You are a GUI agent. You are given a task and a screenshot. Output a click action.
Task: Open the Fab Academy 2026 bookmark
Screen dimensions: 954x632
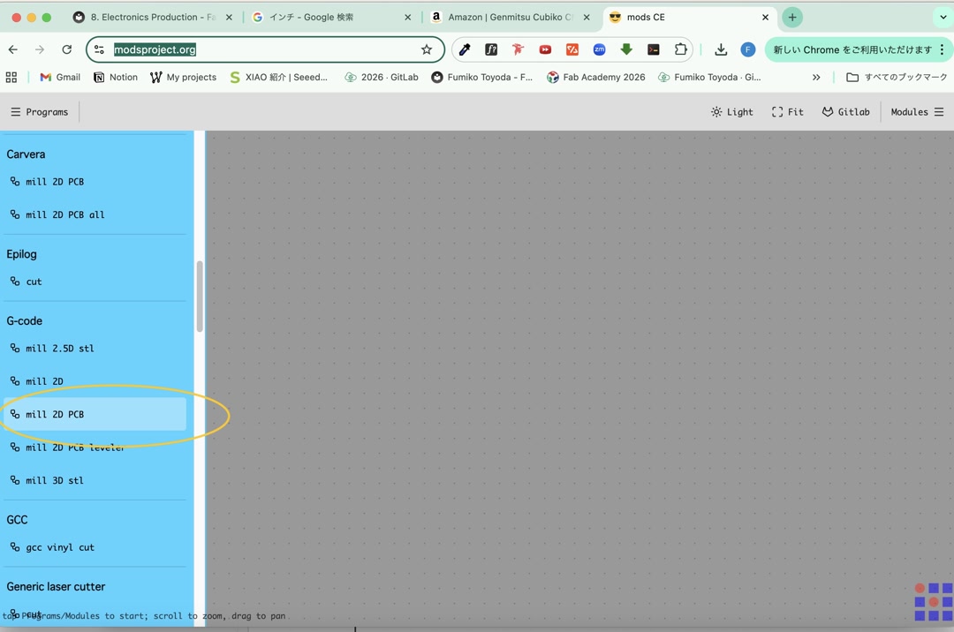click(x=595, y=77)
